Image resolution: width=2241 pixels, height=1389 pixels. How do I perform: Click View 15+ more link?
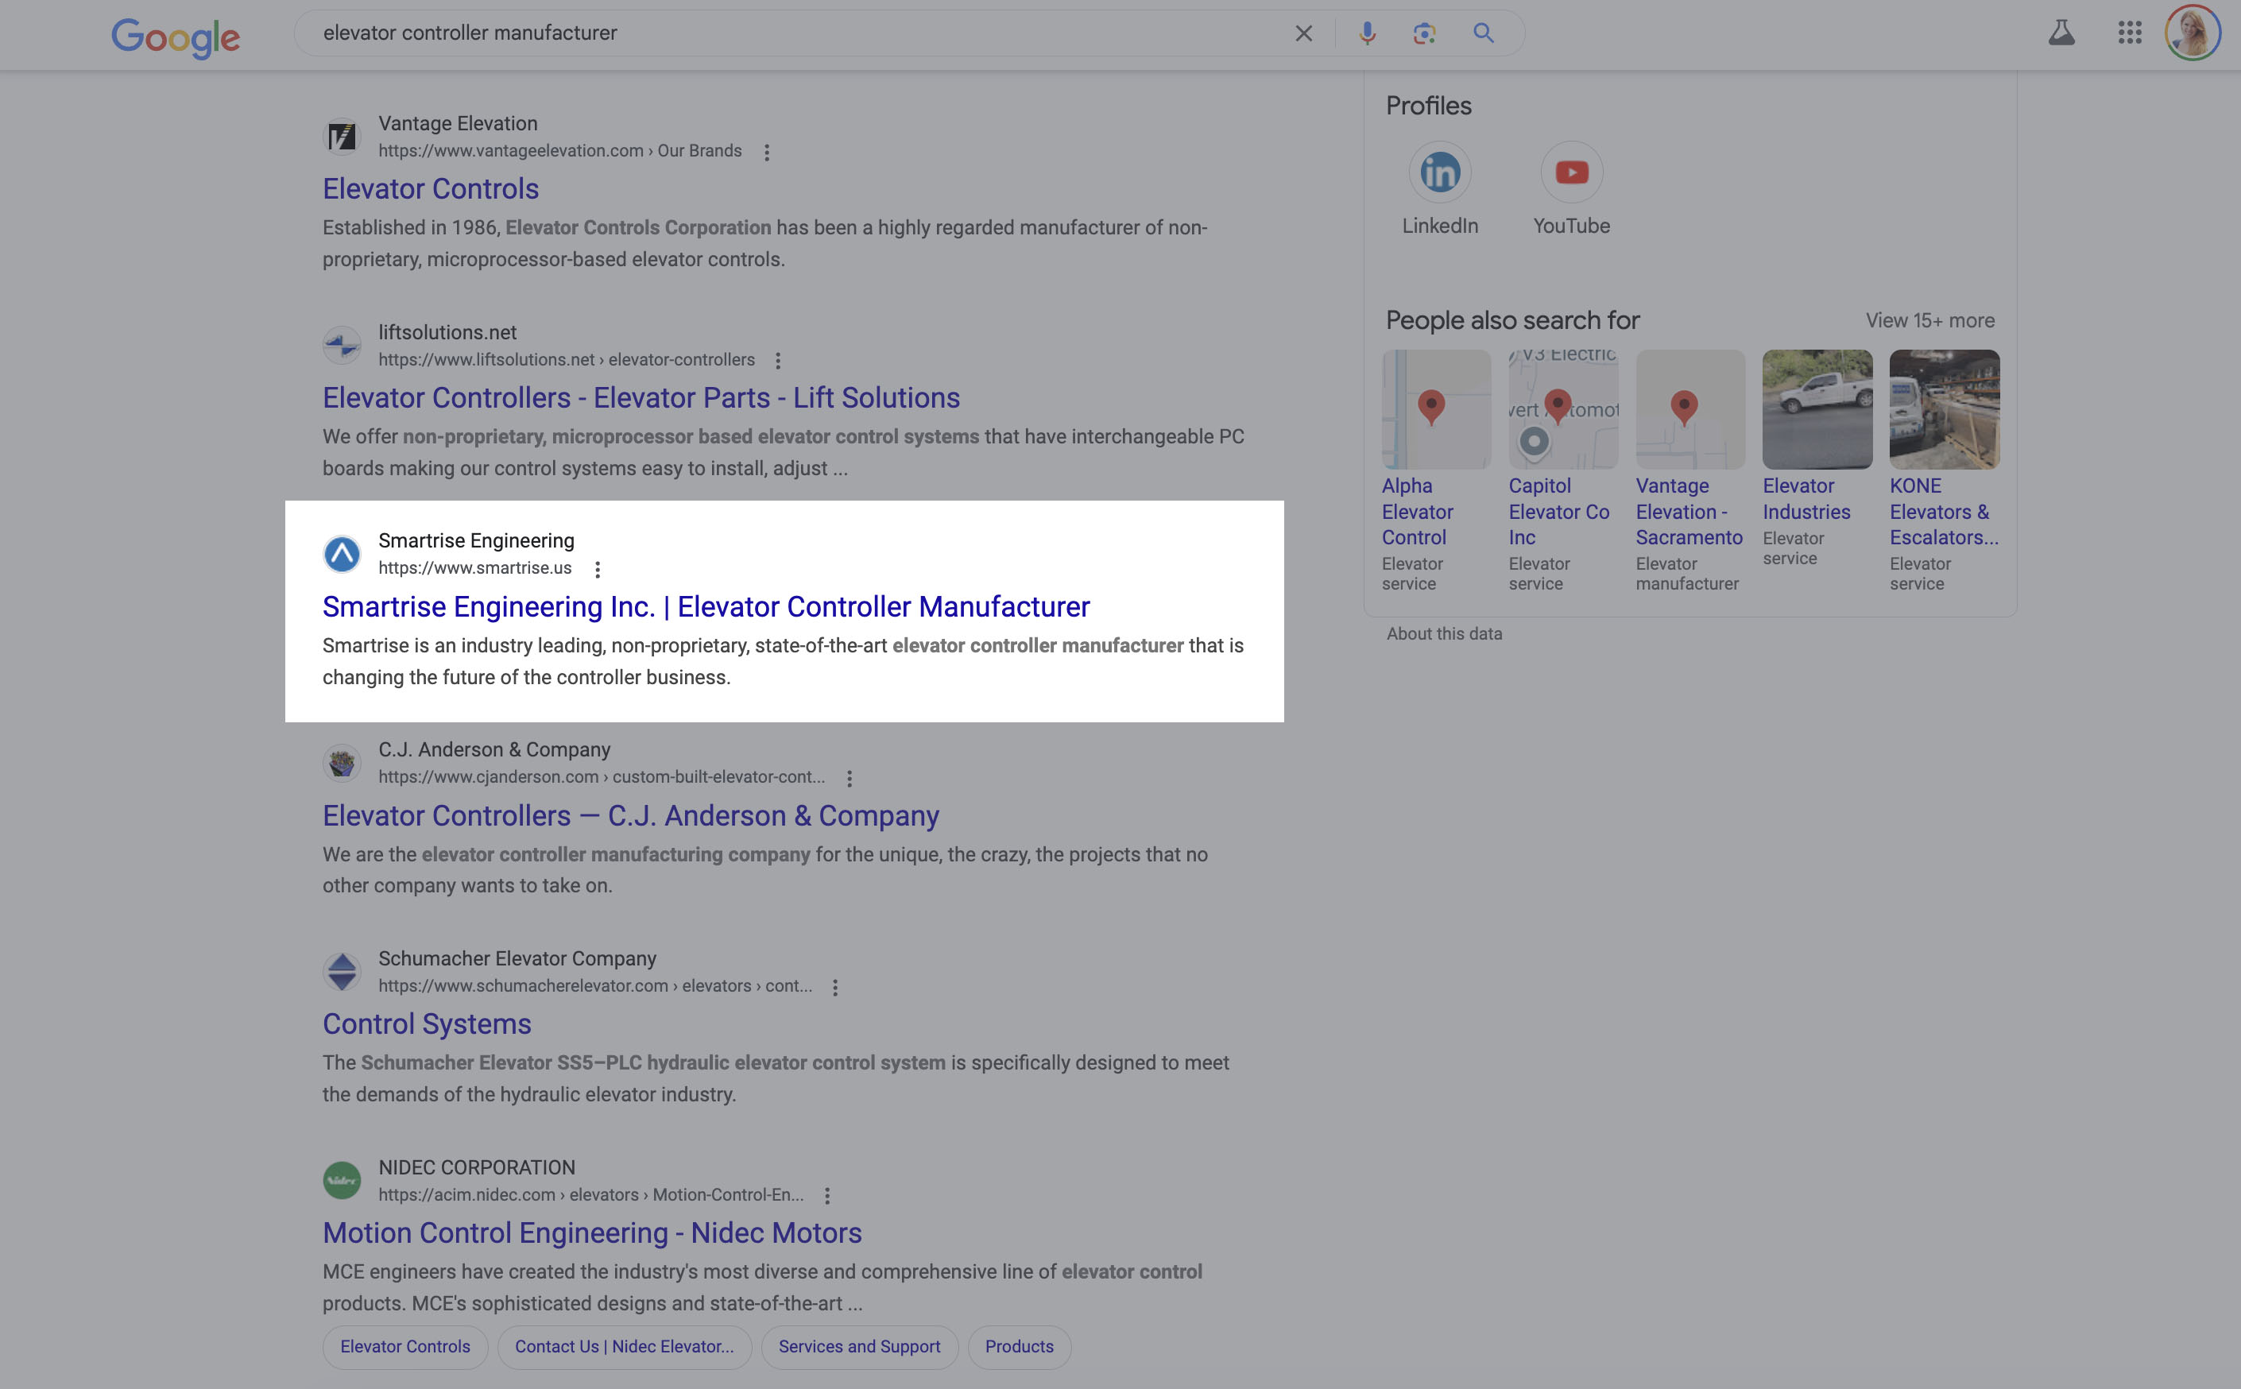point(1929,320)
